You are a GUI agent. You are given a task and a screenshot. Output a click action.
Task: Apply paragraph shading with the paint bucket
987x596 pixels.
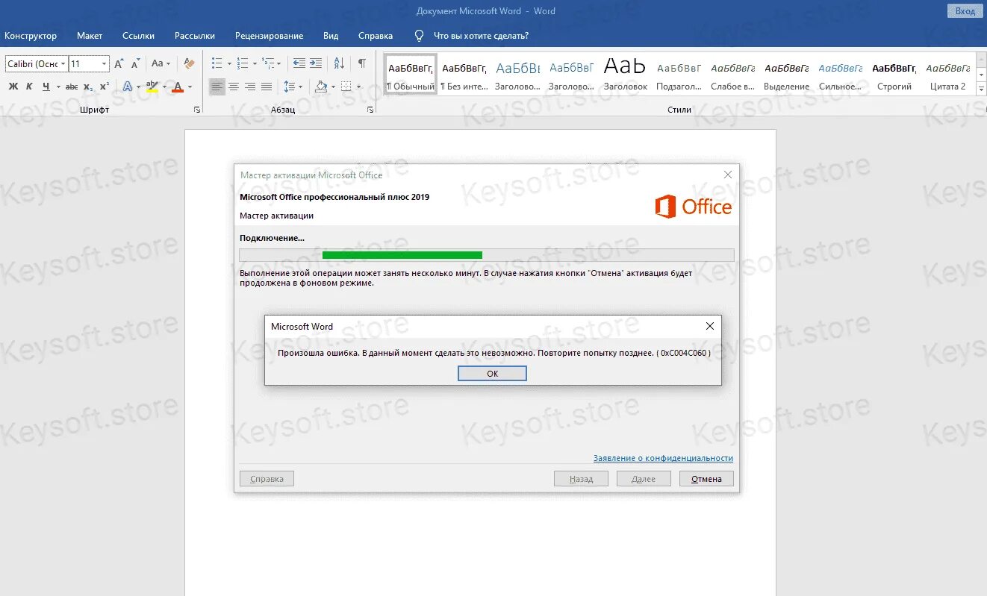pyautogui.click(x=321, y=87)
